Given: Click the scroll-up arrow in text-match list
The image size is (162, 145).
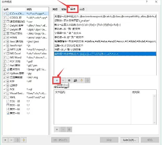Looking at the screenshot, I should click(x=154, y=96).
